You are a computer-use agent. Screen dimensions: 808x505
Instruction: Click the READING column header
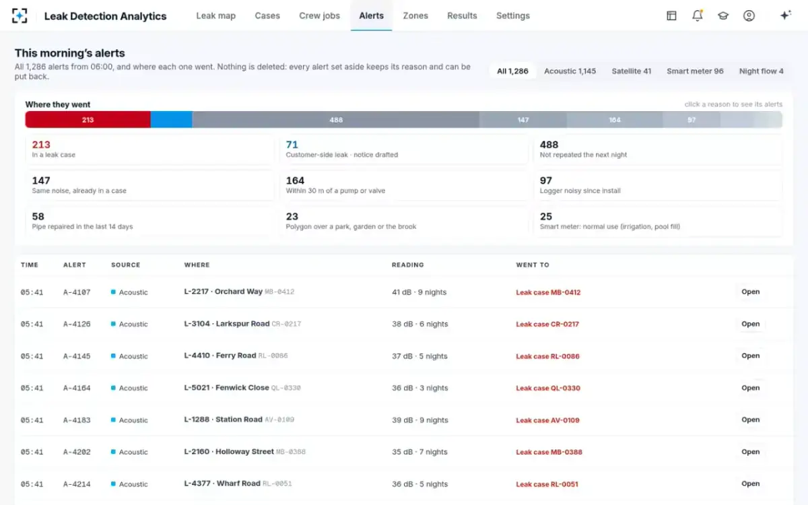[408, 265]
